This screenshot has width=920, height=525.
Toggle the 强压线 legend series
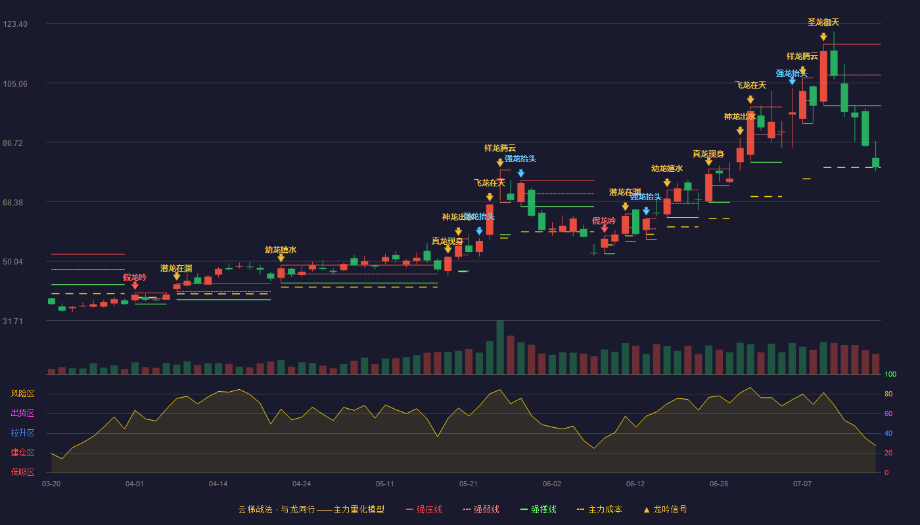424,509
